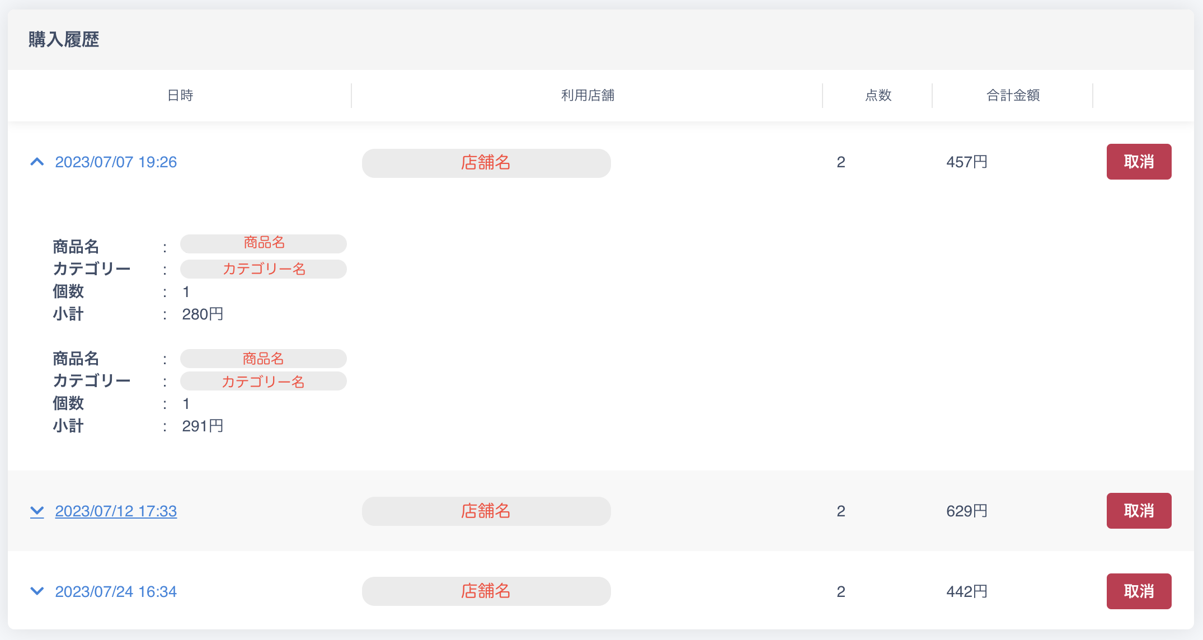Image resolution: width=1203 pixels, height=640 pixels.
Task: Select the 店舗名 pill in first row
Action: click(x=486, y=163)
